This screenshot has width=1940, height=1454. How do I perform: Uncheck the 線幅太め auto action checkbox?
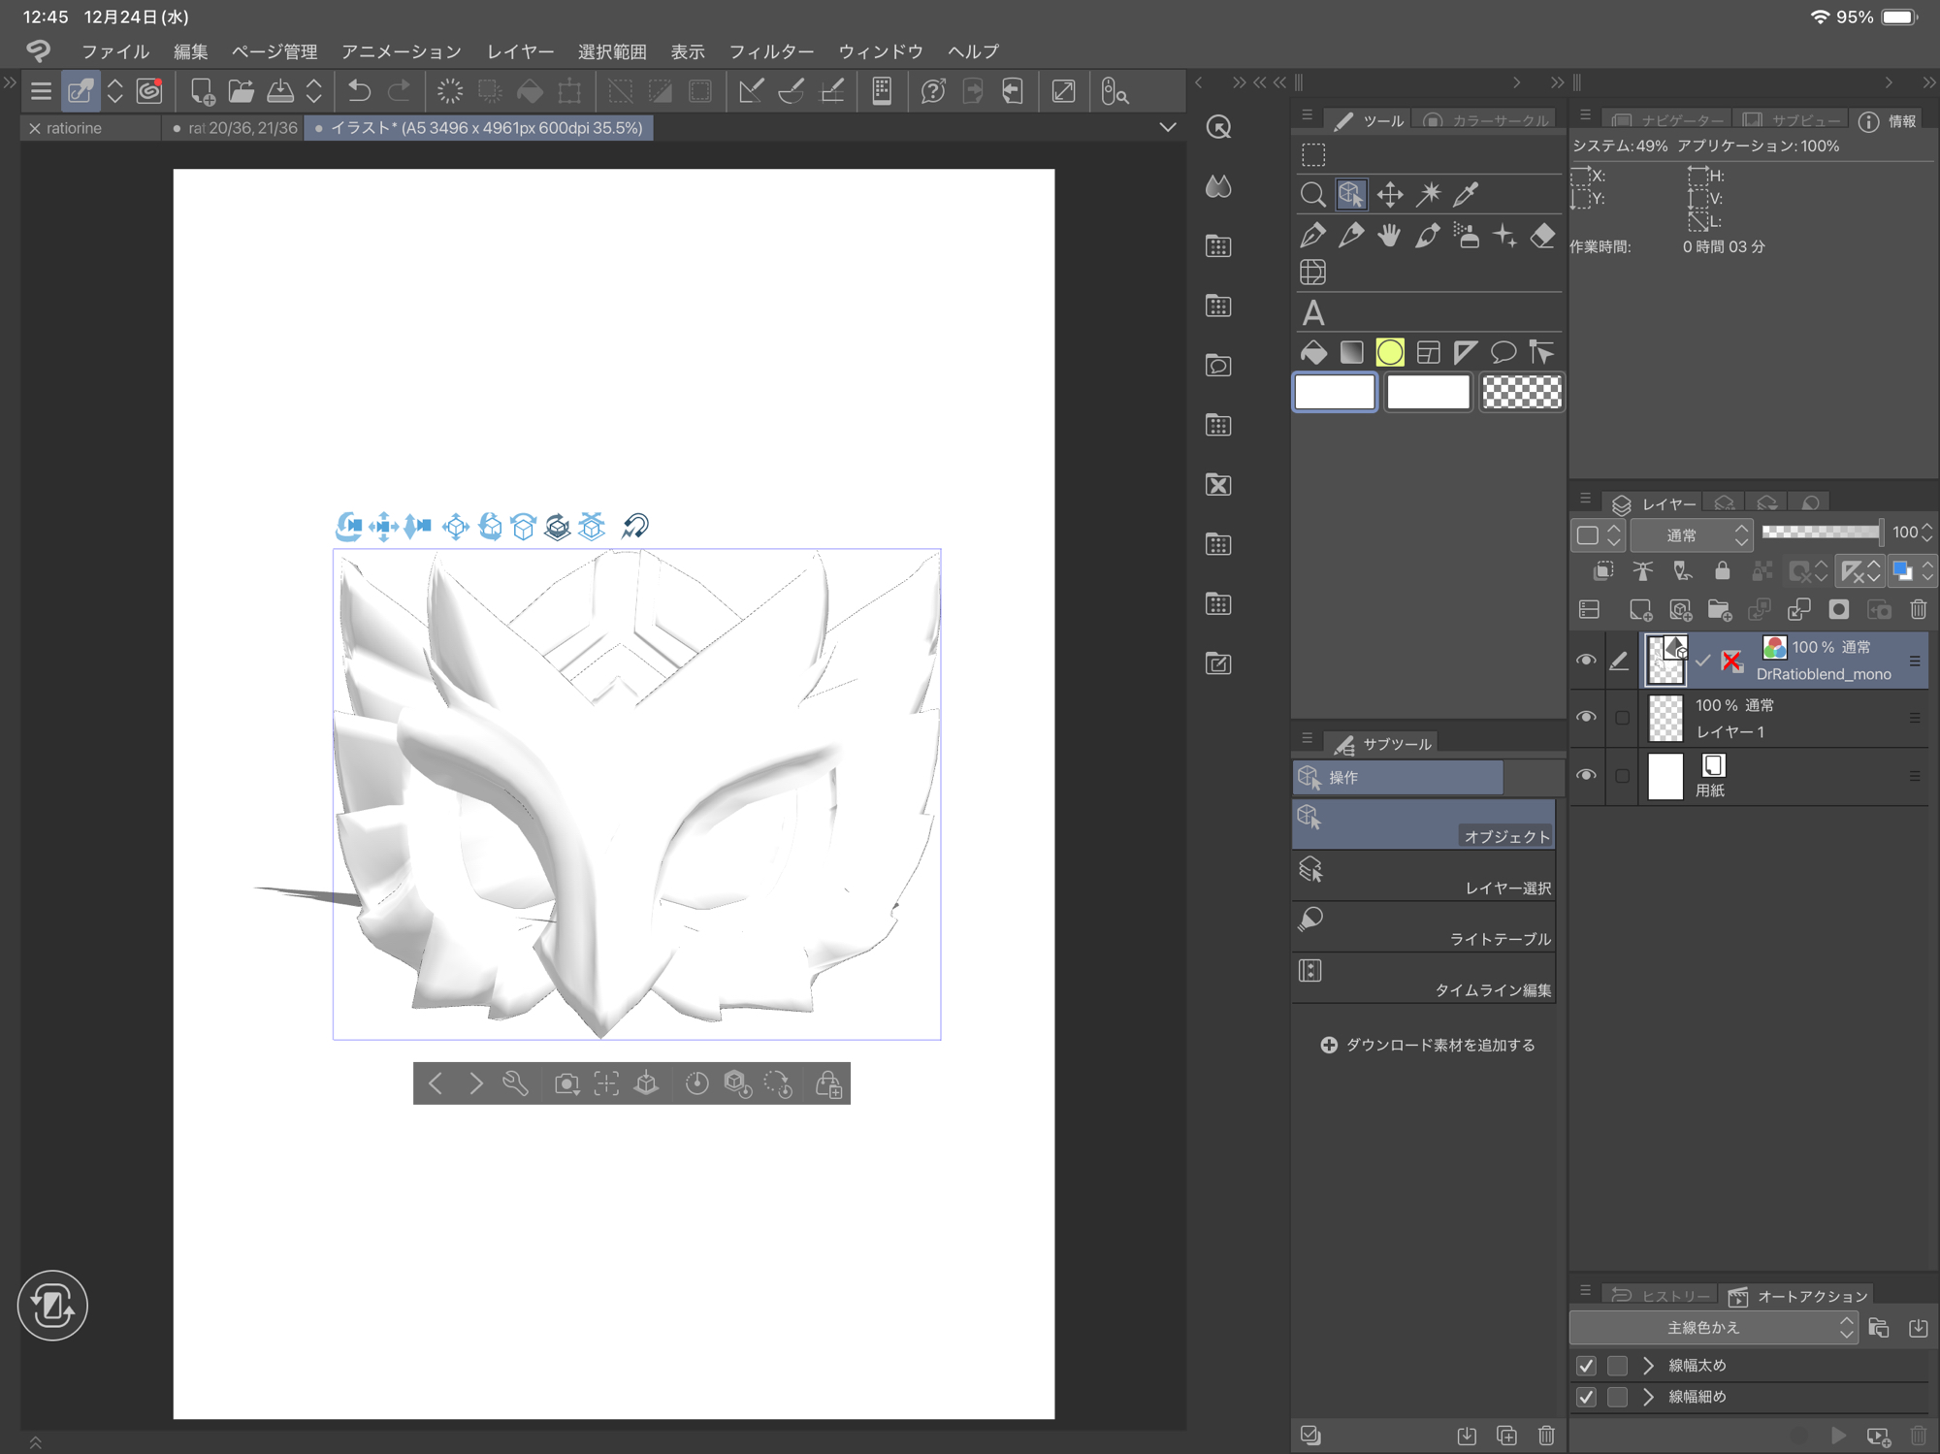pos(1586,1366)
